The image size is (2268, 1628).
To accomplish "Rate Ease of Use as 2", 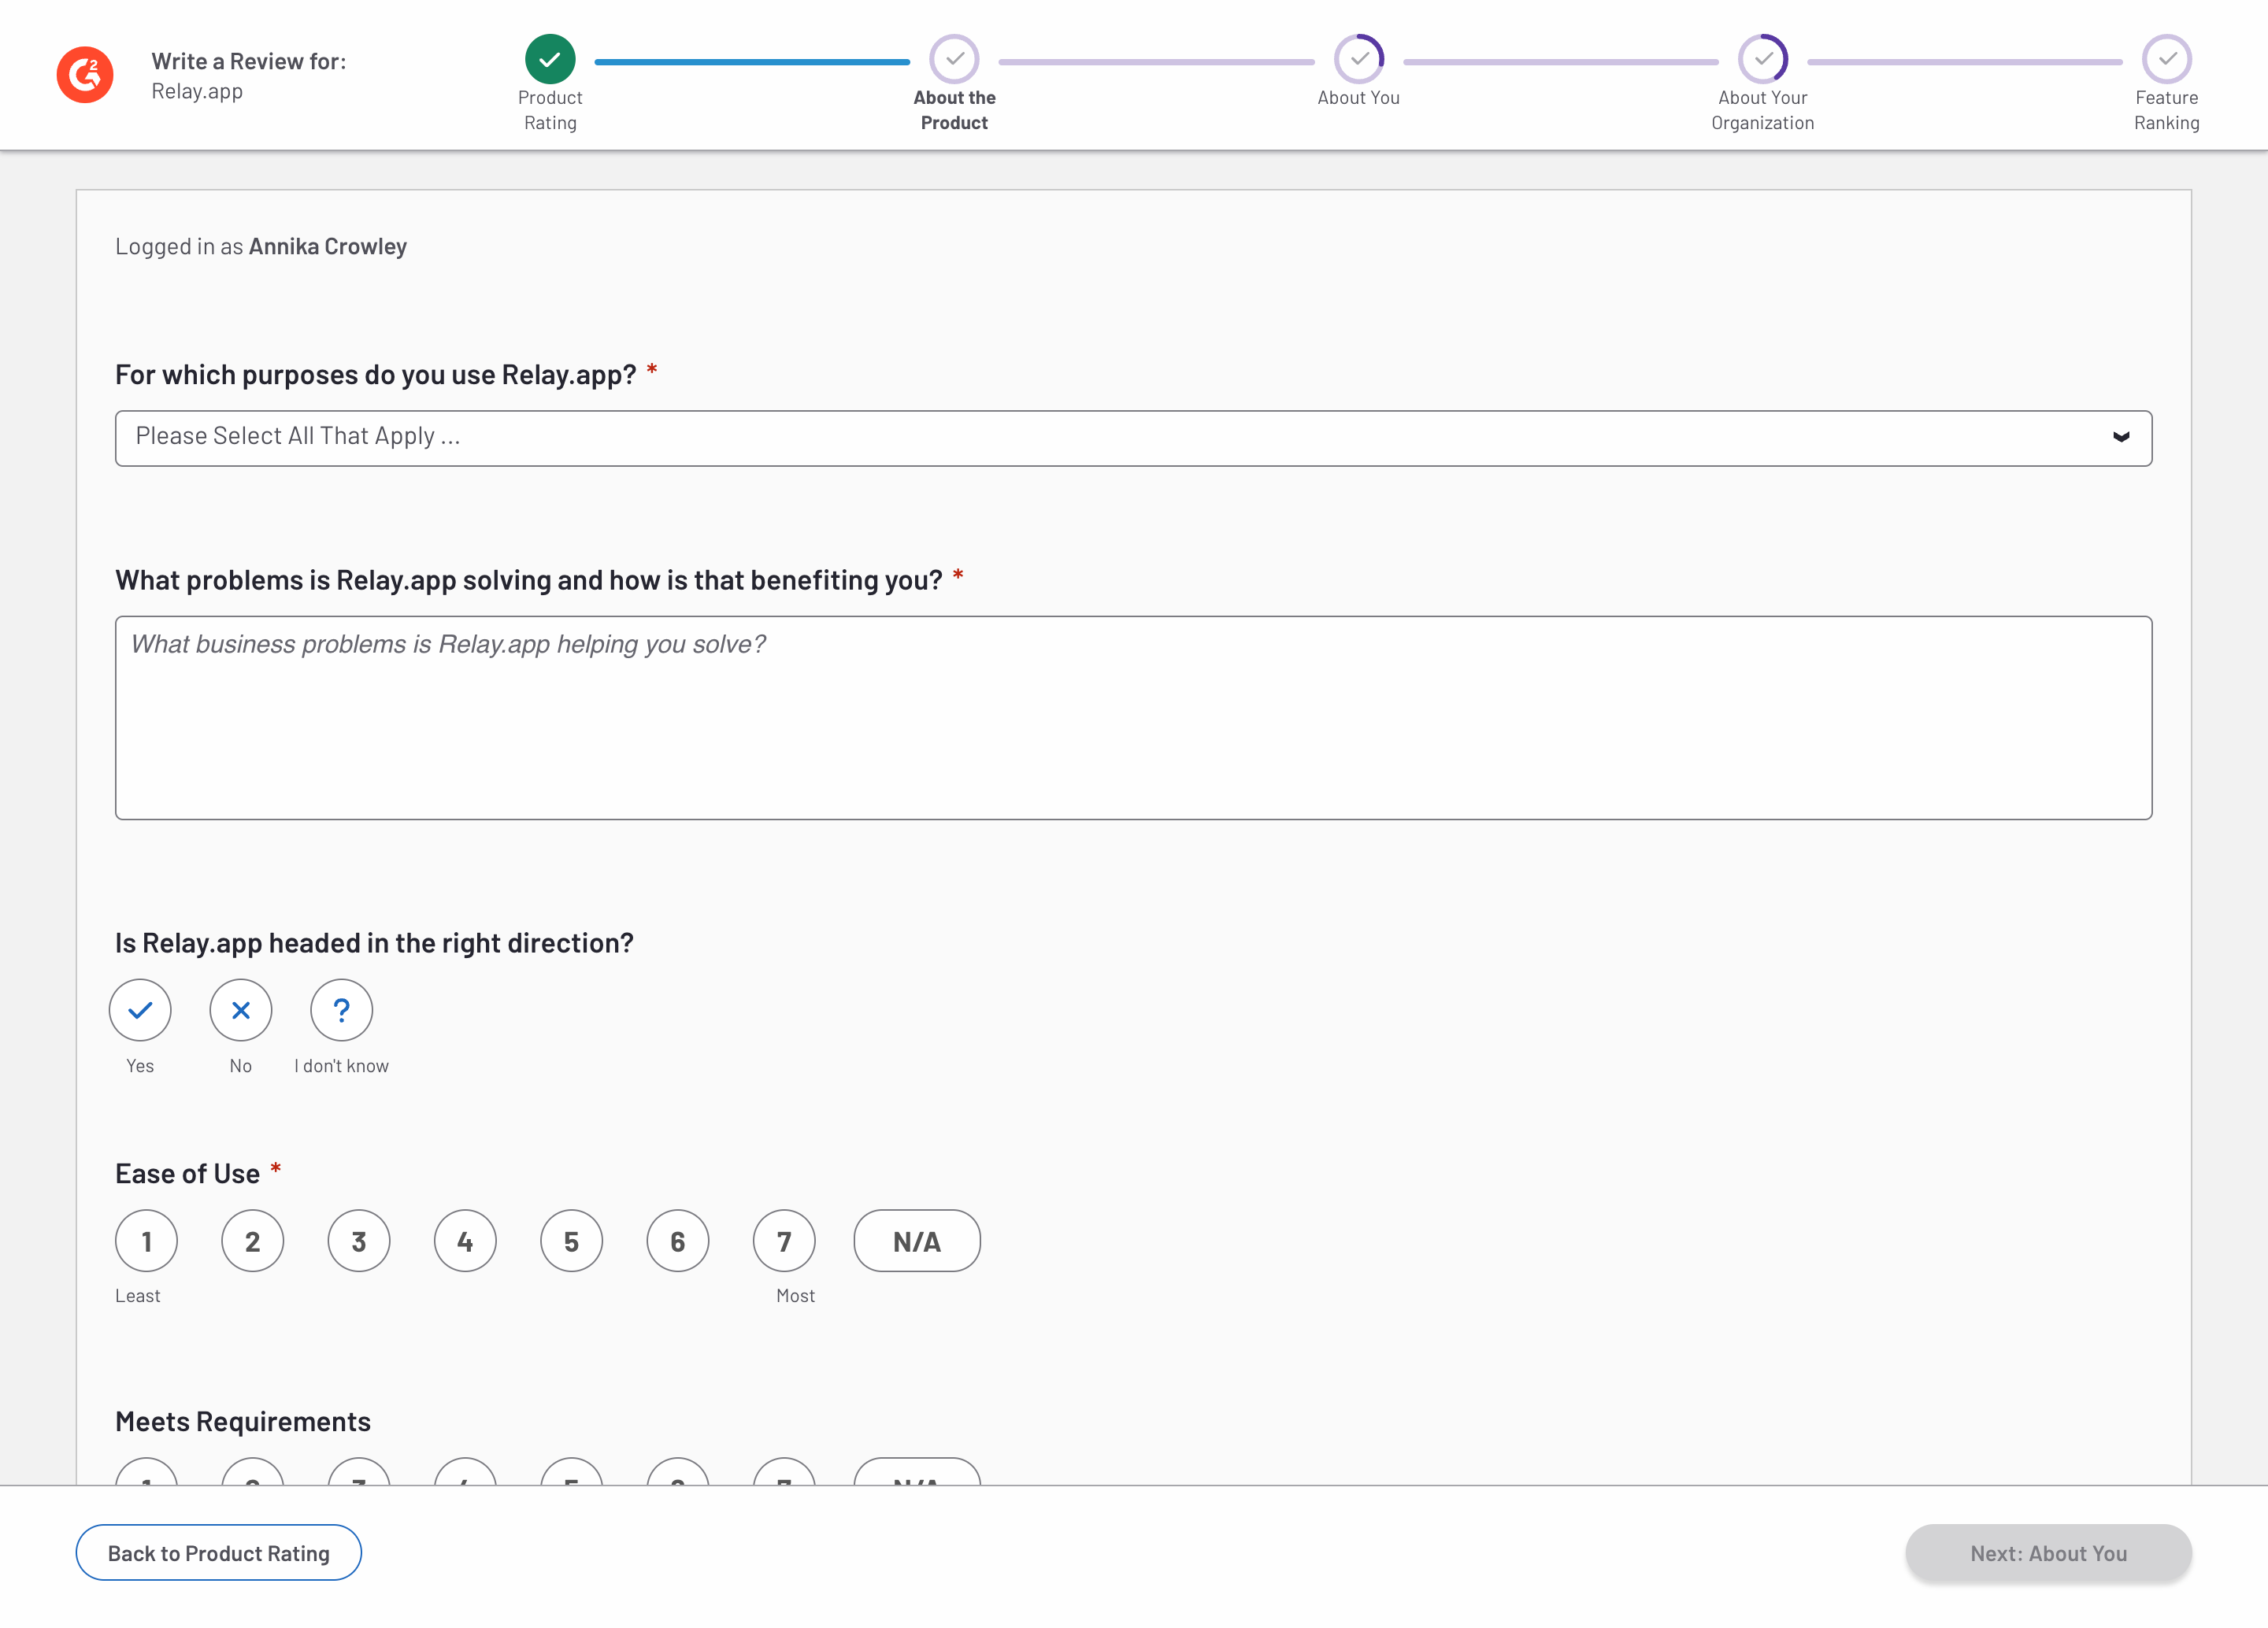I will [x=252, y=1240].
